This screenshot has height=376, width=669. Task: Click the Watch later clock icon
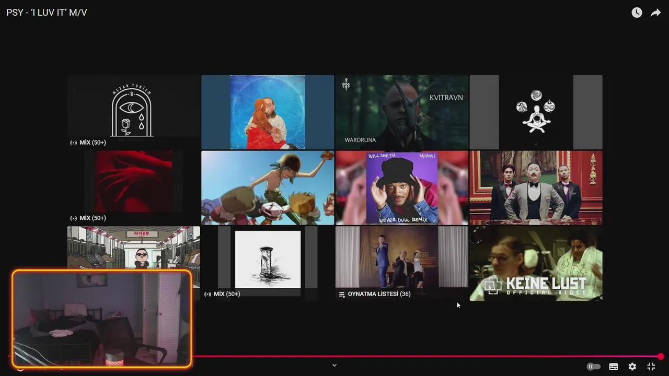point(637,13)
